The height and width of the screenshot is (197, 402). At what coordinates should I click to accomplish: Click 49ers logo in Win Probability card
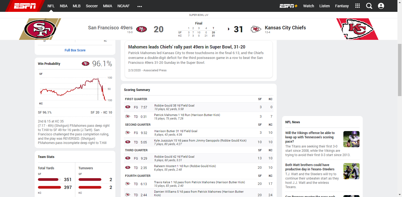tap(86, 64)
